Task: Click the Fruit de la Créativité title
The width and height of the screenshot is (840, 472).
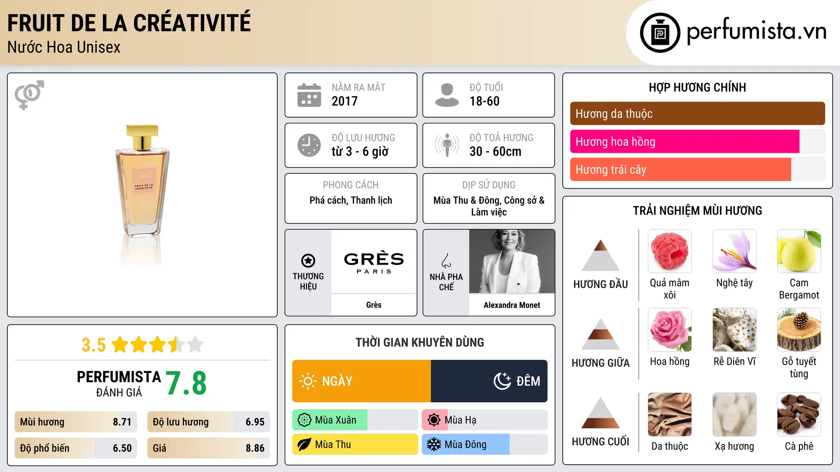Action: (129, 23)
